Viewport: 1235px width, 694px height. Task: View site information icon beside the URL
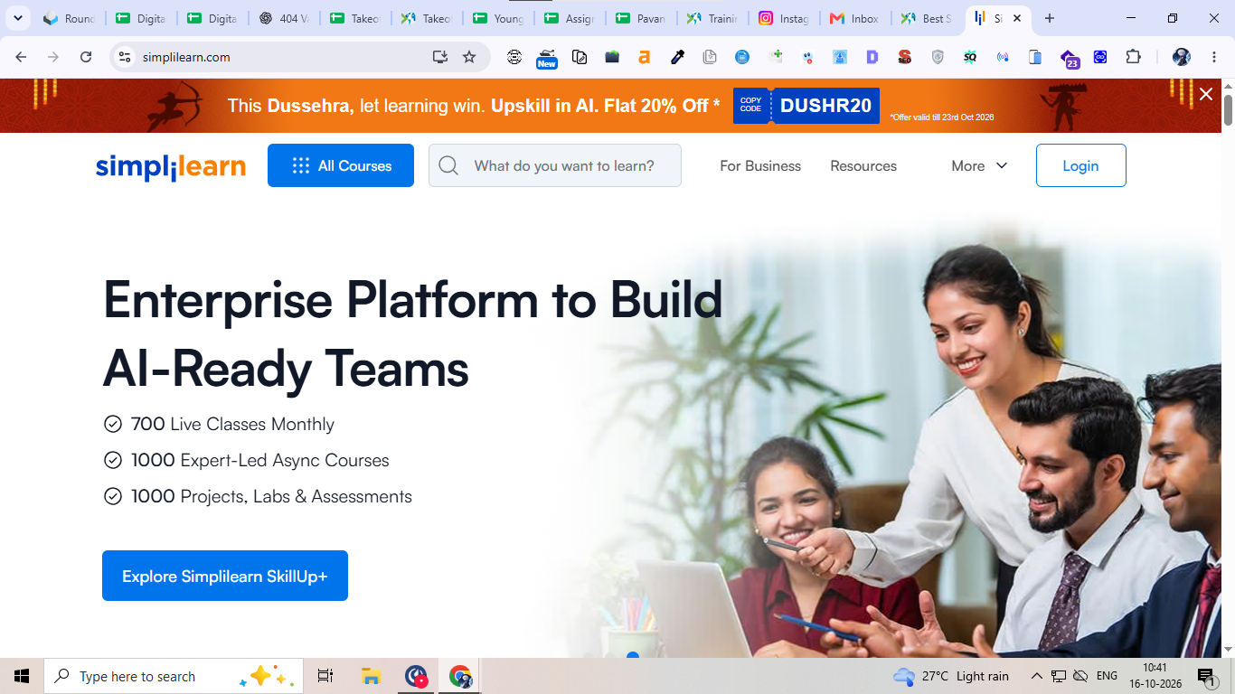[x=126, y=57]
